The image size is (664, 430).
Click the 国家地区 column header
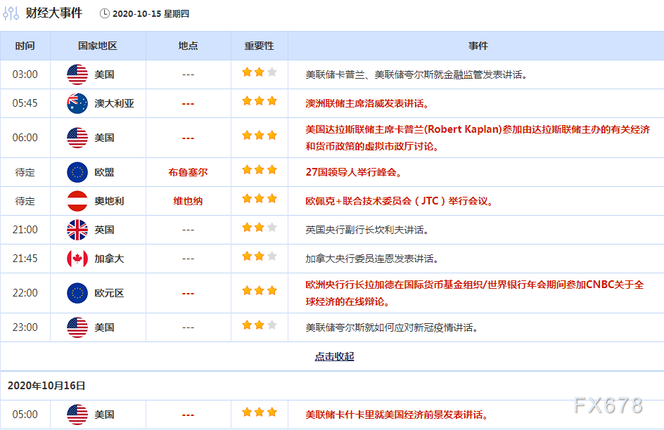pos(97,46)
